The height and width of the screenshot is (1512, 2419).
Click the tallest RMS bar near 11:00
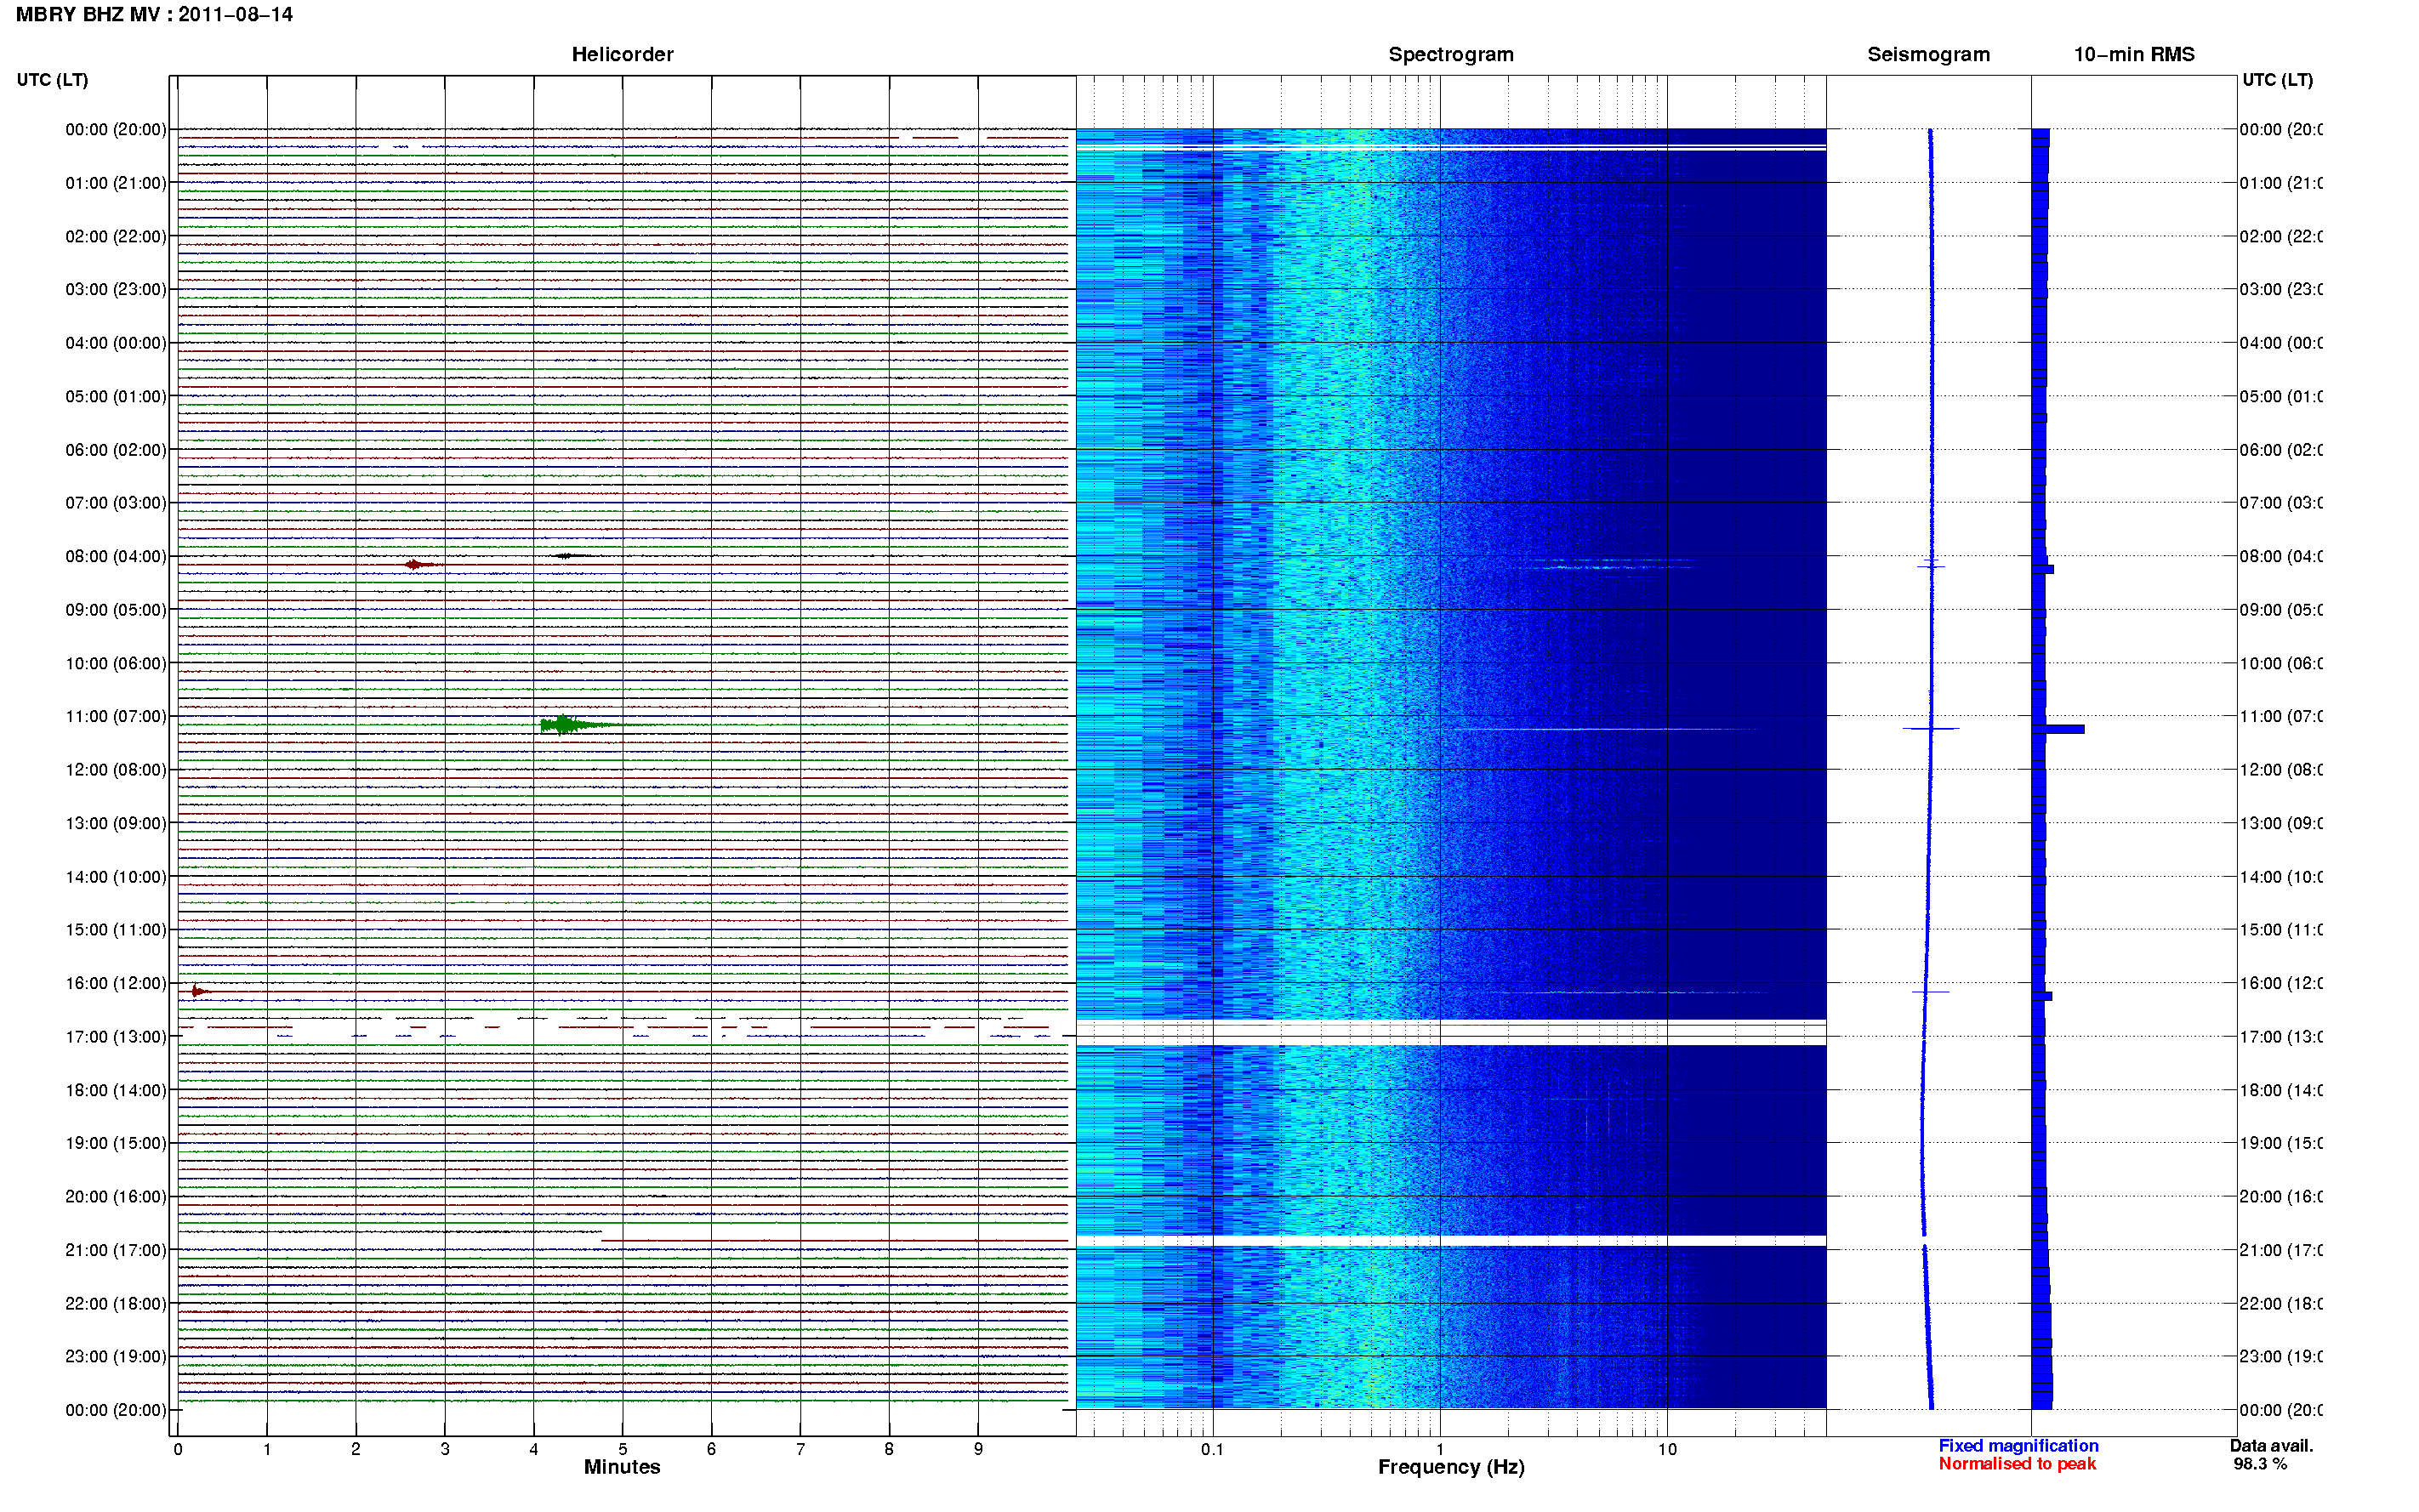point(2058,729)
